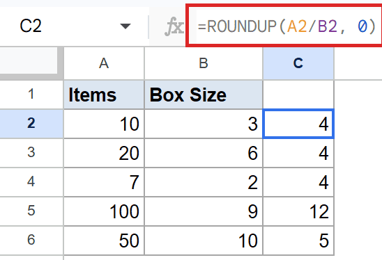Click cell A3 containing 20

104,153
